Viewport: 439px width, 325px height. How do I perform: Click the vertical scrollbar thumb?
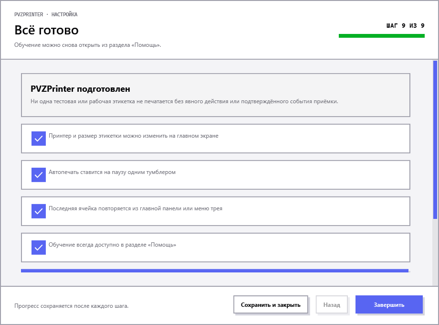pyautogui.click(x=435, y=140)
